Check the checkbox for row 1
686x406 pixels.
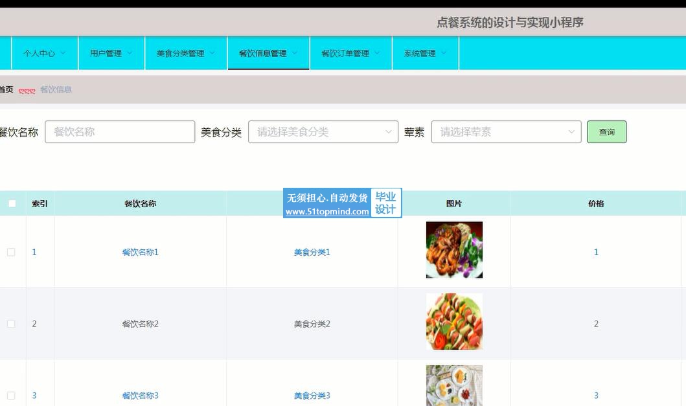pos(11,252)
